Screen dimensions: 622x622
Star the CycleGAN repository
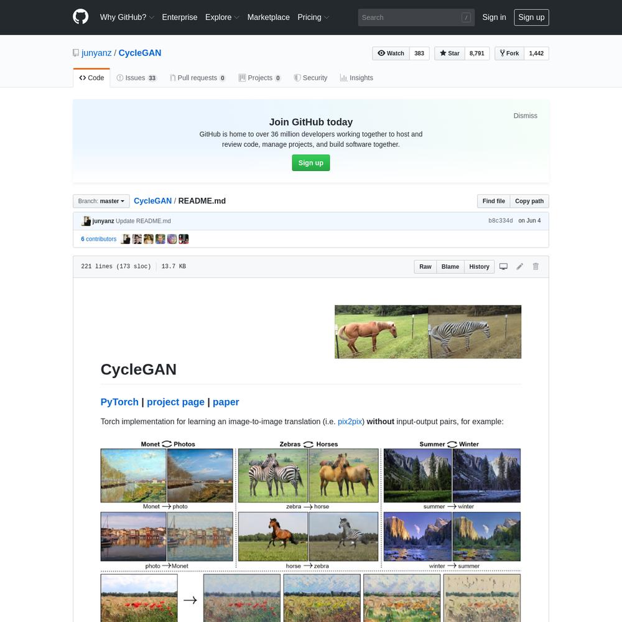(x=450, y=53)
